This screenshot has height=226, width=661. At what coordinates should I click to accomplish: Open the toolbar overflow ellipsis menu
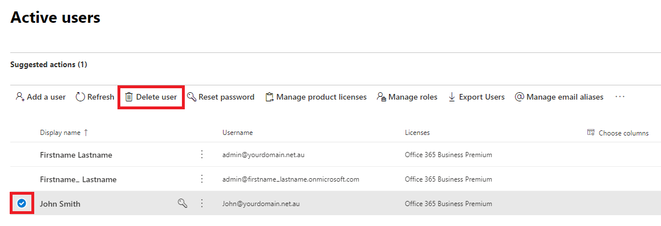(619, 97)
